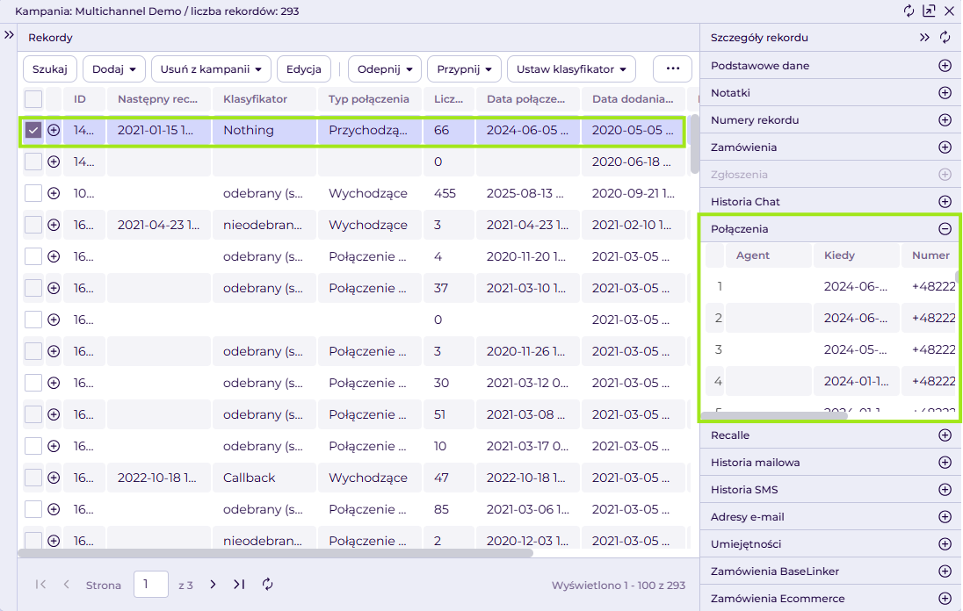This screenshot has width=963, height=611.
Task: Open the Dodaj dropdown
Action: click(x=114, y=68)
